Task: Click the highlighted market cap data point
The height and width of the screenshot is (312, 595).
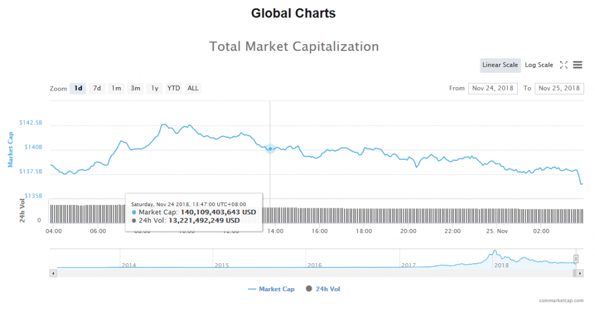Action: click(x=270, y=149)
